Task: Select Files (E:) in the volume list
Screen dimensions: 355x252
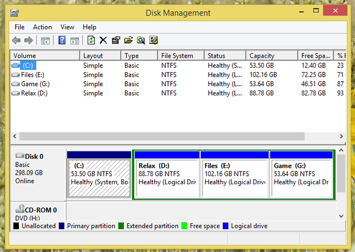Action: [x=33, y=75]
